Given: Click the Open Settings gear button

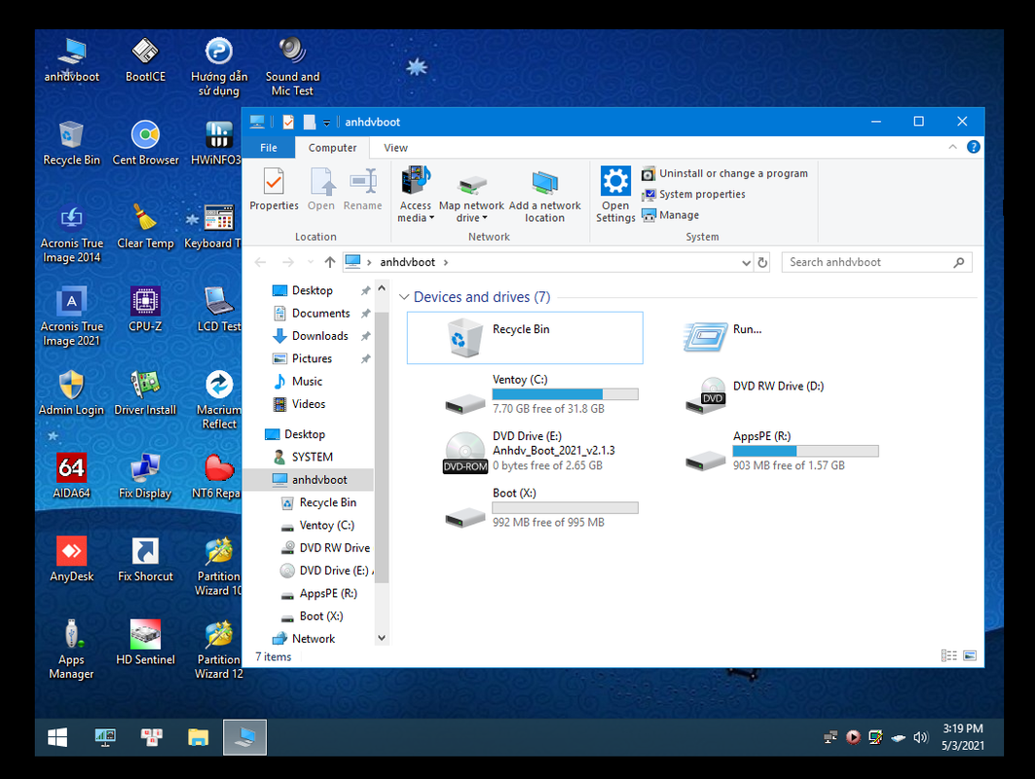Looking at the screenshot, I should coord(615,194).
